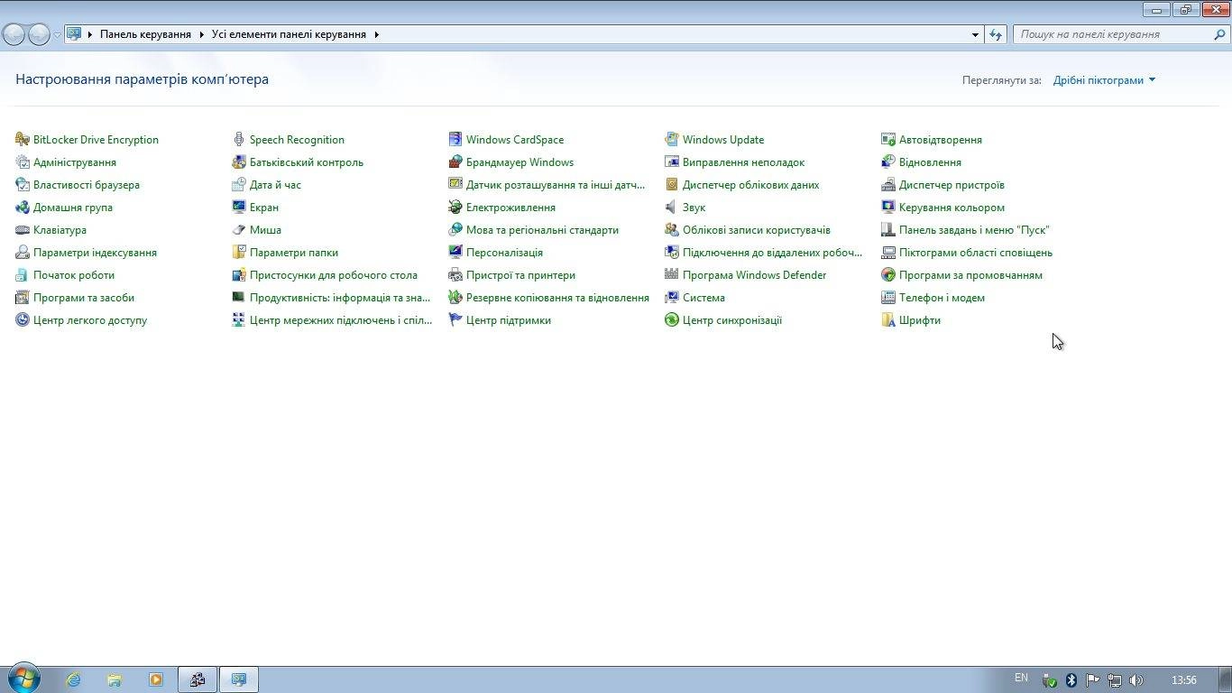Click the Миша mouse icon
Image resolution: width=1232 pixels, height=693 pixels.
point(239,230)
